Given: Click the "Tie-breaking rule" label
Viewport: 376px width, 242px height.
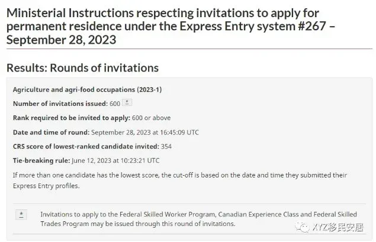Looking at the screenshot, I should pyautogui.click(x=41, y=160).
